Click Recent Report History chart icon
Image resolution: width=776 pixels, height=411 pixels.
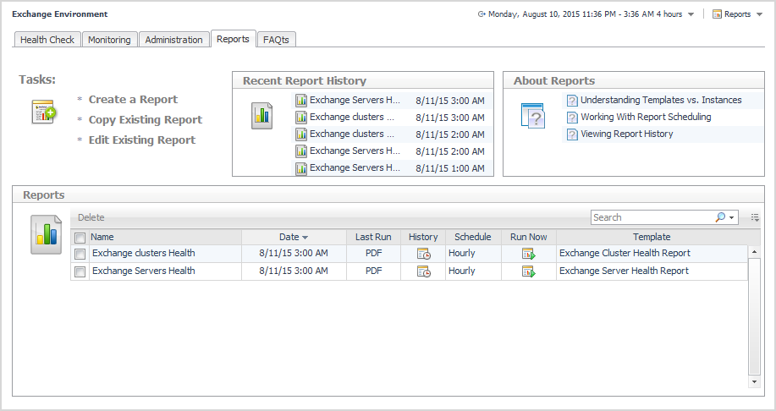point(261,116)
